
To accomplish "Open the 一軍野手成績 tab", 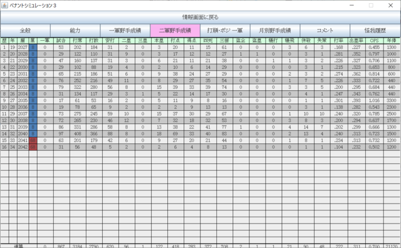I will (x=125, y=31).
